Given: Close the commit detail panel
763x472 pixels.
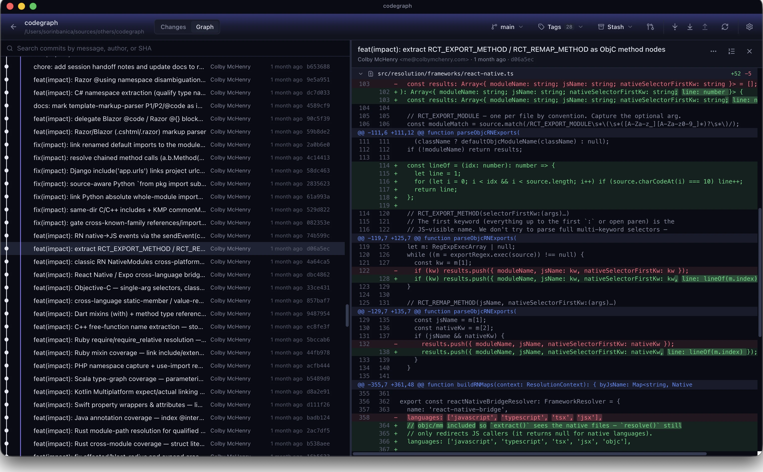Looking at the screenshot, I should point(749,51).
